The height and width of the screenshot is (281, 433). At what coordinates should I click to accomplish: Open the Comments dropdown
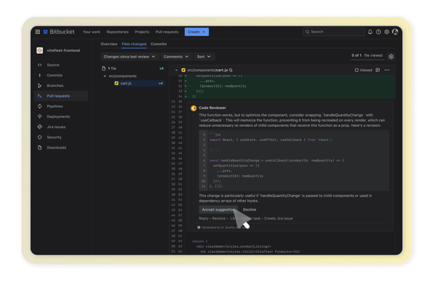176,57
